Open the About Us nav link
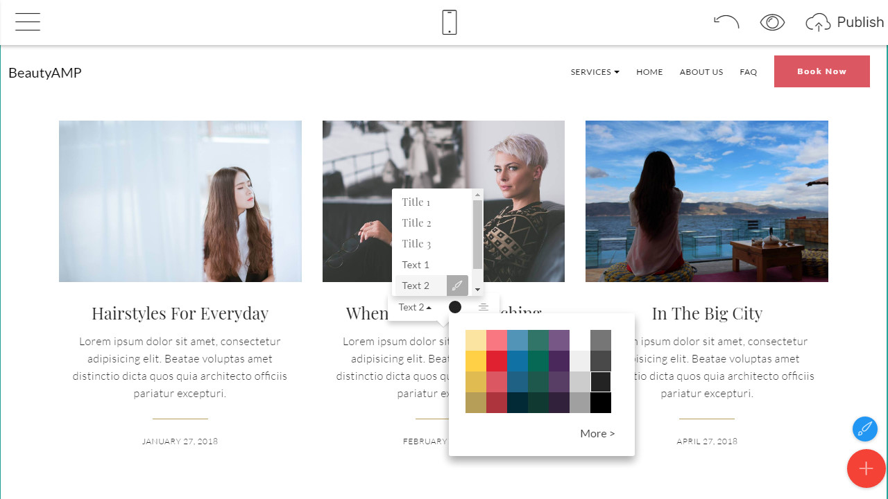 click(701, 72)
